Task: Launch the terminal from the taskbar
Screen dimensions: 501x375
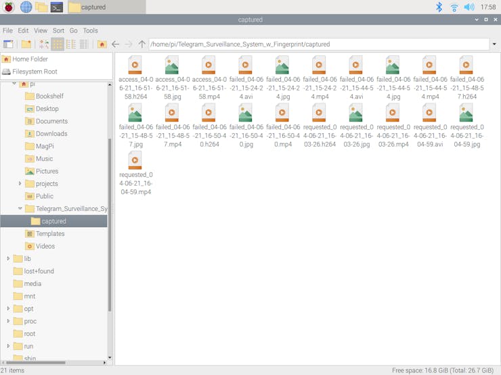Action: click(x=57, y=7)
